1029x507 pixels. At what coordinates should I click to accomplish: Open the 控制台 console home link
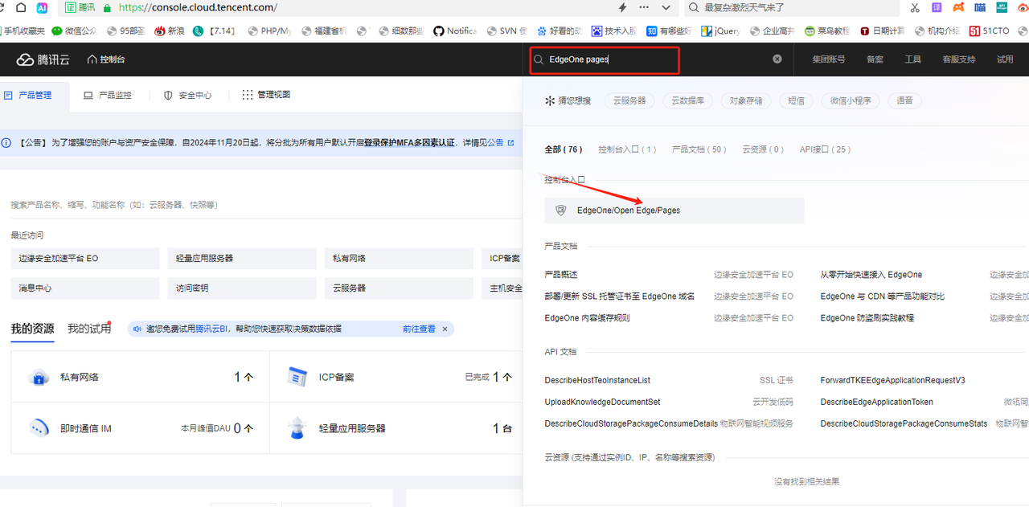(x=106, y=59)
